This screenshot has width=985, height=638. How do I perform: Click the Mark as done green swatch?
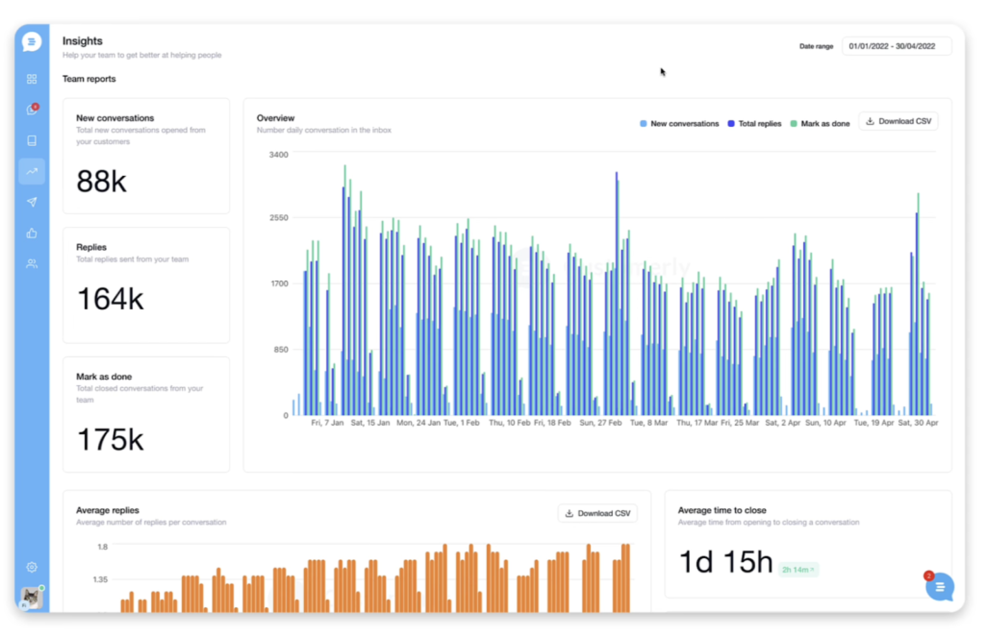point(794,124)
